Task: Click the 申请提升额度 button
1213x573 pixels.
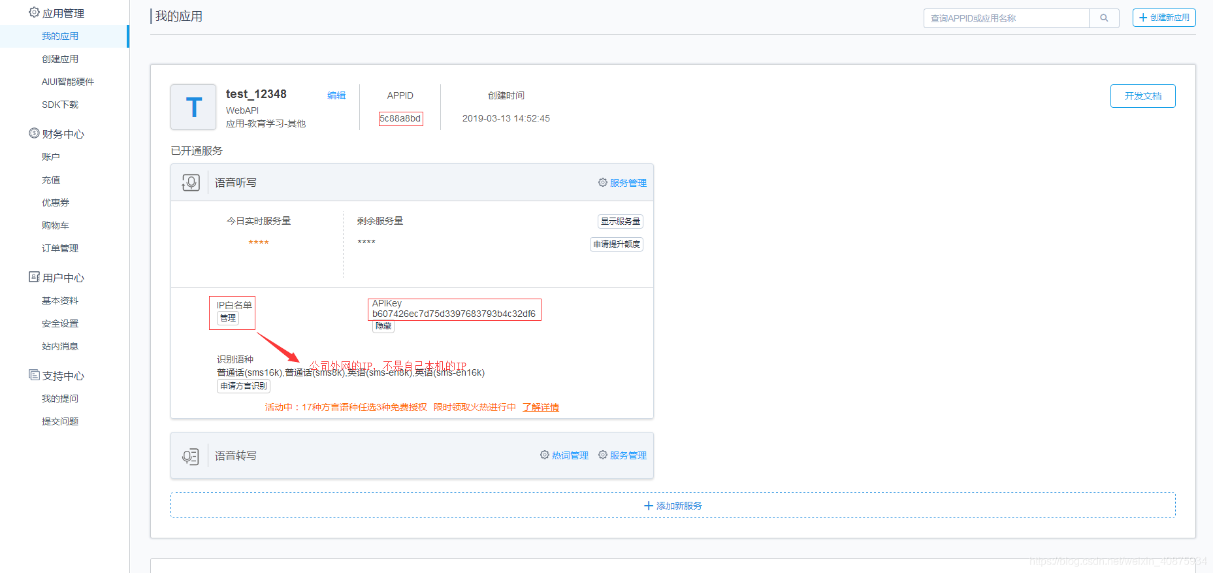Action: tap(617, 244)
